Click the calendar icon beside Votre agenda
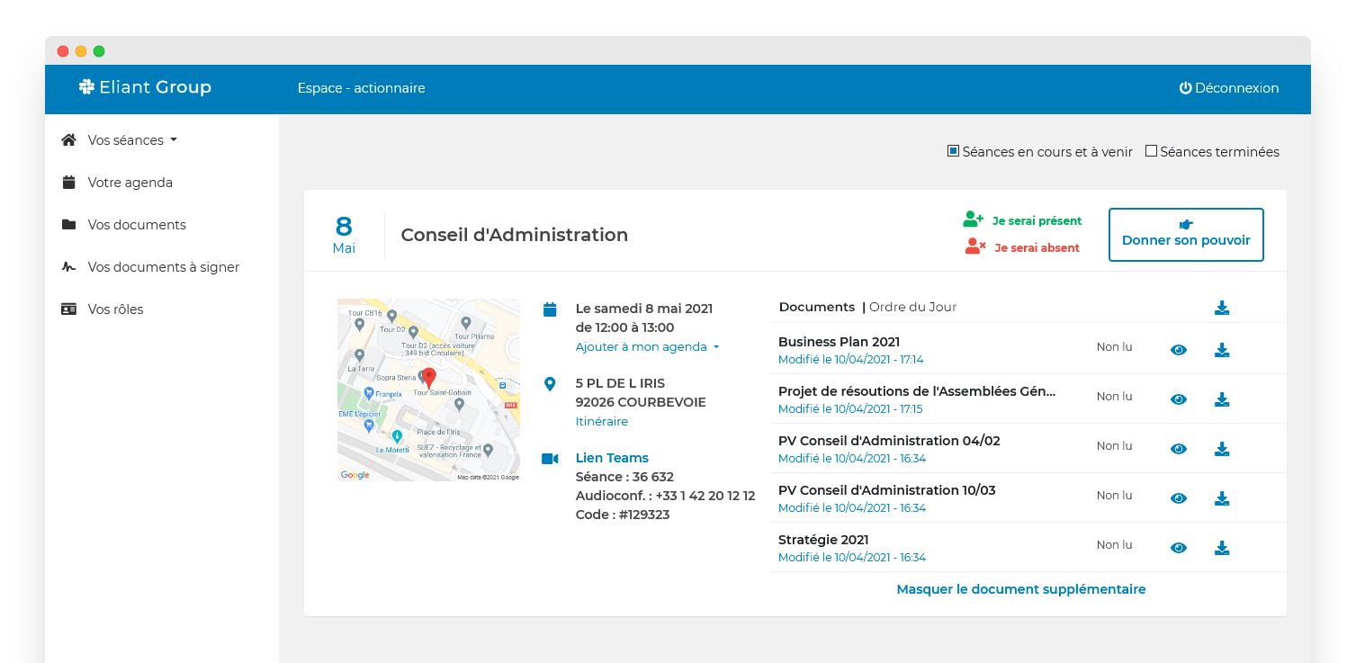This screenshot has height=663, width=1356. pyautogui.click(x=68, y=182)
